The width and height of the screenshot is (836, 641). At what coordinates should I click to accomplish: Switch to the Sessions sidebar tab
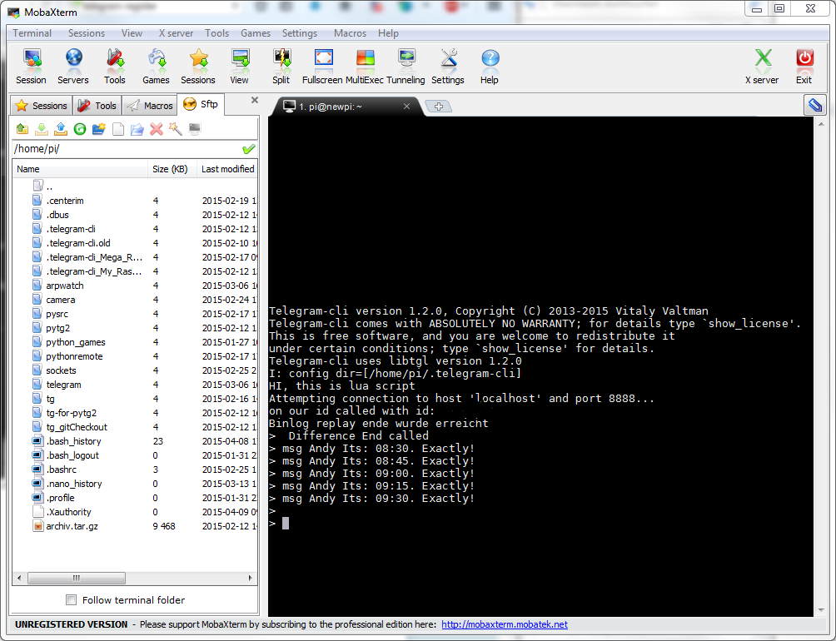pos(42,106)
